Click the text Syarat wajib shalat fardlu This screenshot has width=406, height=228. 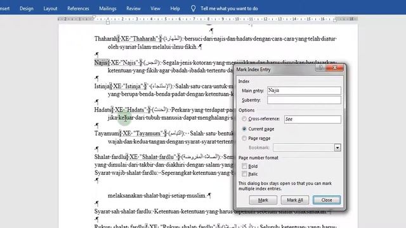126,173
